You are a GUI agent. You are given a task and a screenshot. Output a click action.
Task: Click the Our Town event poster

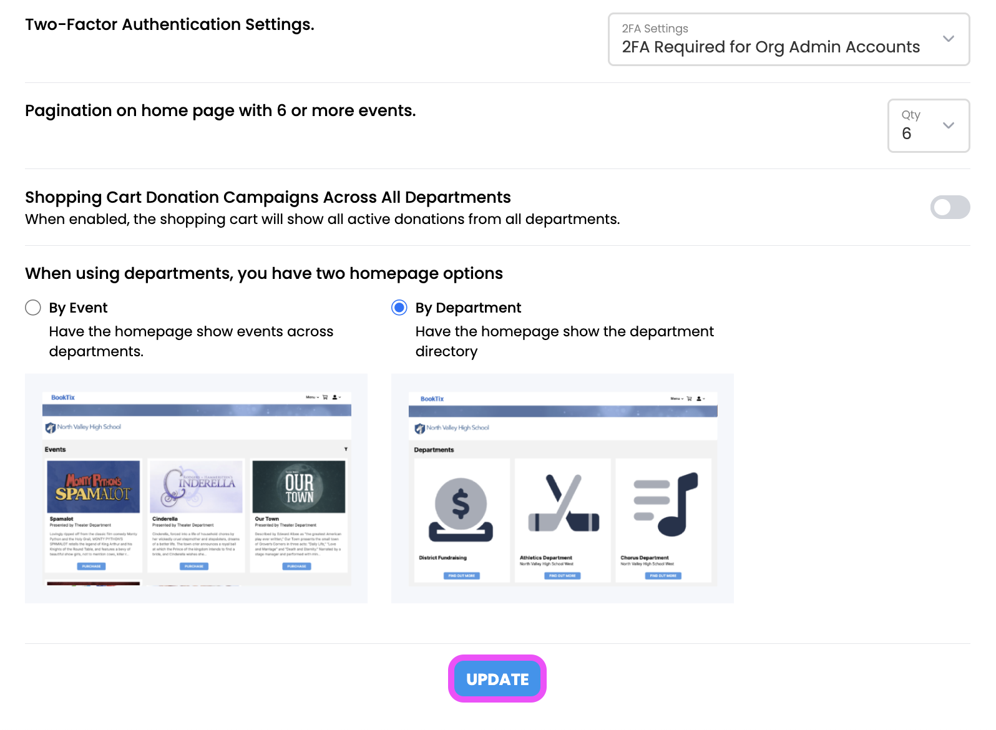[298, 487]
